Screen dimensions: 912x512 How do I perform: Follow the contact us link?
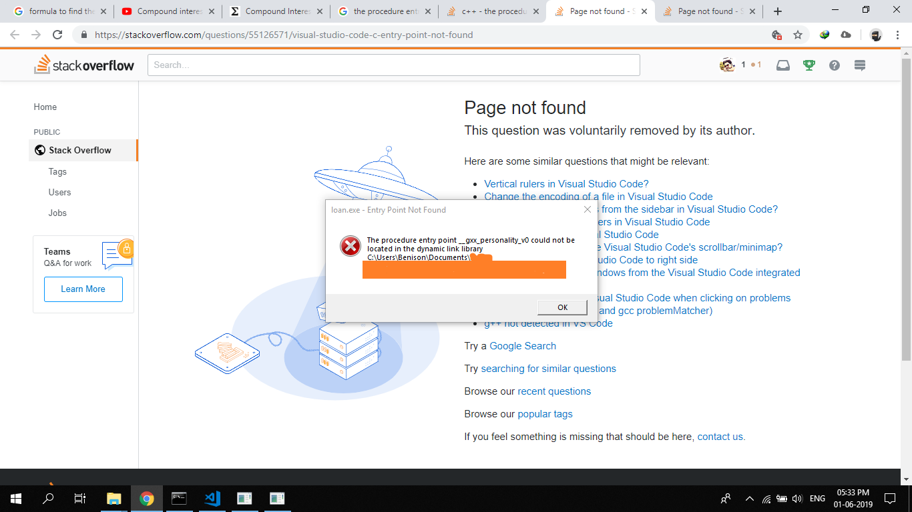pyautogui.click(x=720, y=436)
